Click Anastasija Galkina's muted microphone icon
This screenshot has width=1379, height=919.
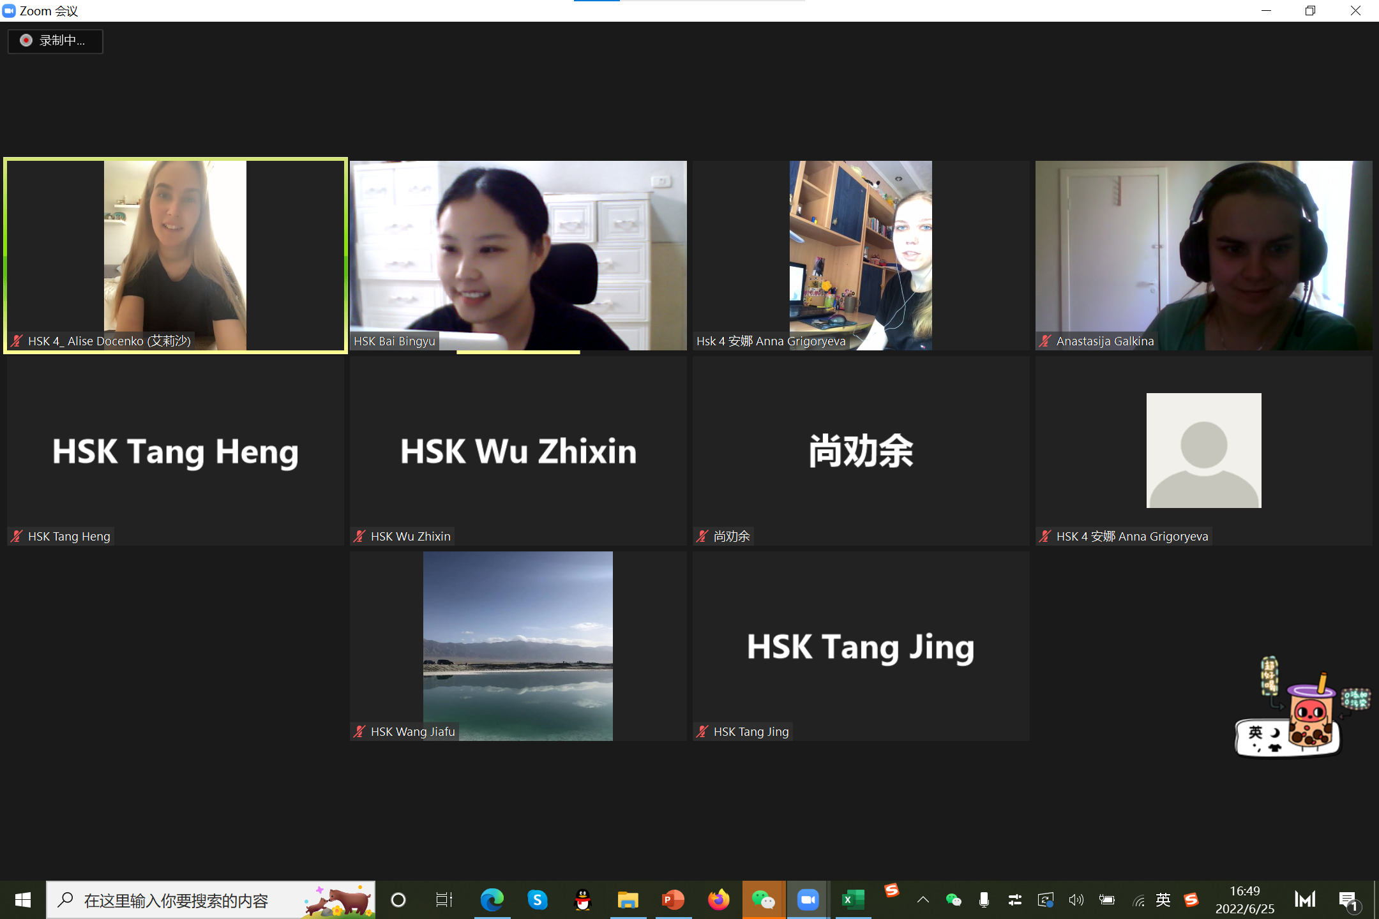tap(1045, 341)
